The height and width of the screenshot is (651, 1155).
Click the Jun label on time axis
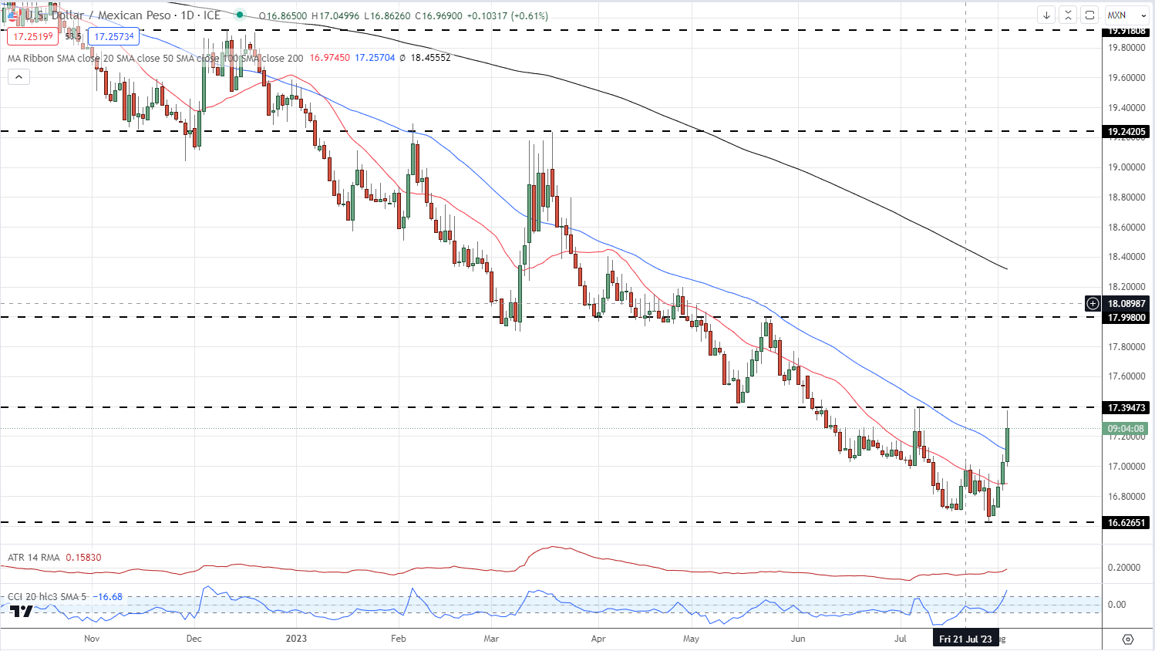pyautogui.click(x=798, y=638)
